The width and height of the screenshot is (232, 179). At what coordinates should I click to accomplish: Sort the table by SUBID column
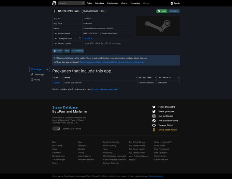pos(58,77)
